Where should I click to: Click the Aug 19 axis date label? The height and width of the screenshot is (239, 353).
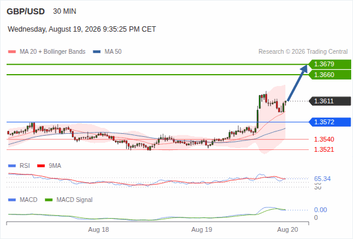(x=202, y=230)
